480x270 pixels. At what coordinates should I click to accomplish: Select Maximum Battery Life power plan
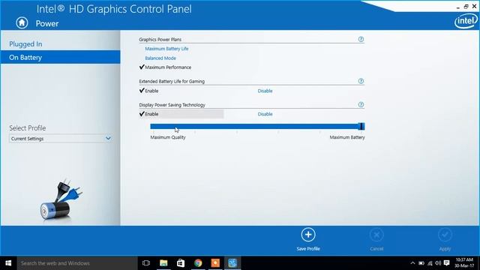coord(166,49)
